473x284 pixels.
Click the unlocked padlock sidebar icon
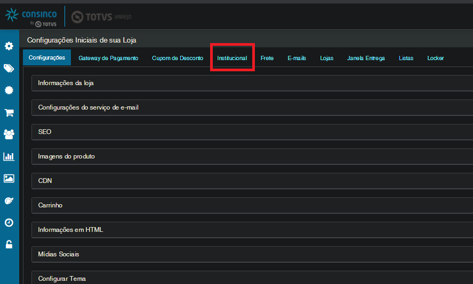(9, 244)
